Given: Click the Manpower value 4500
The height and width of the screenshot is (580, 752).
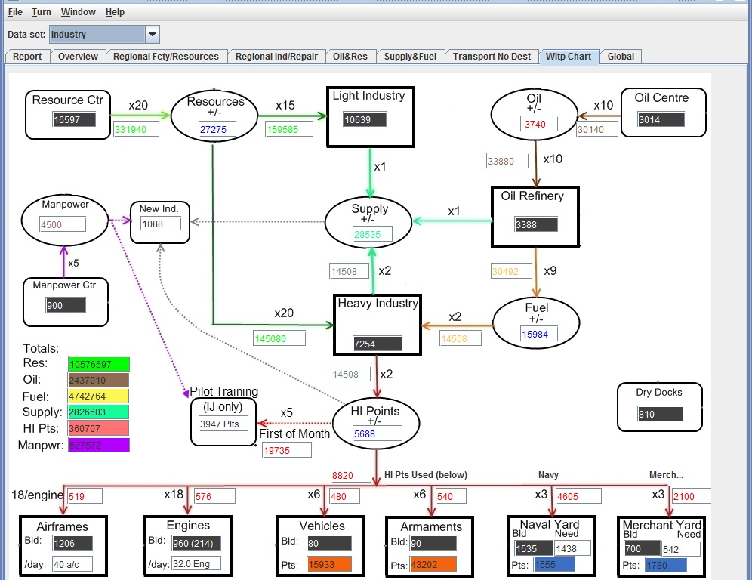Looking at the screenshot, I should [63, 224].
